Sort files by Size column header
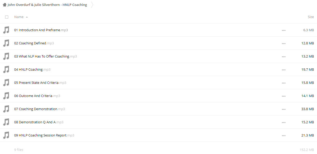 311,17
